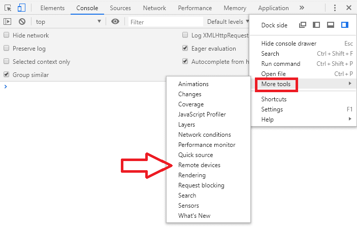Viewport: 357px width, 234px height.
Task: Choose Hide console drawer menu item
Action: point(304,44)
